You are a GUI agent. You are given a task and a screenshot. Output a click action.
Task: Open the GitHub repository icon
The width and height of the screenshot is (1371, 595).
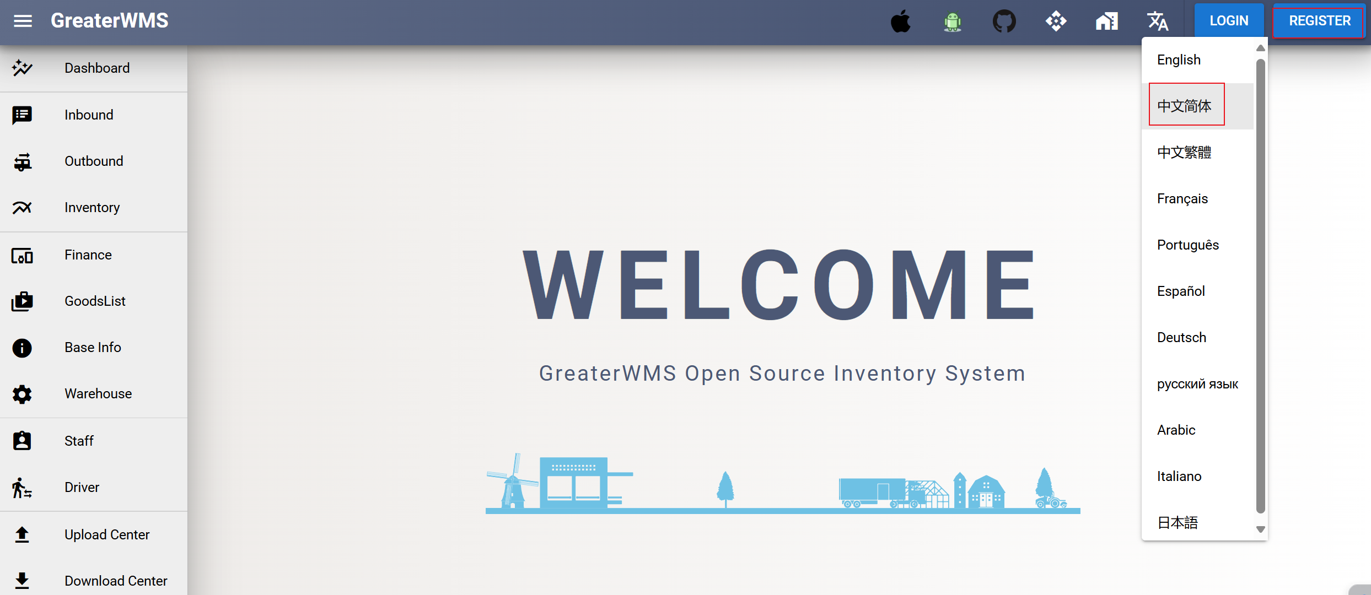coord(1004,21)
